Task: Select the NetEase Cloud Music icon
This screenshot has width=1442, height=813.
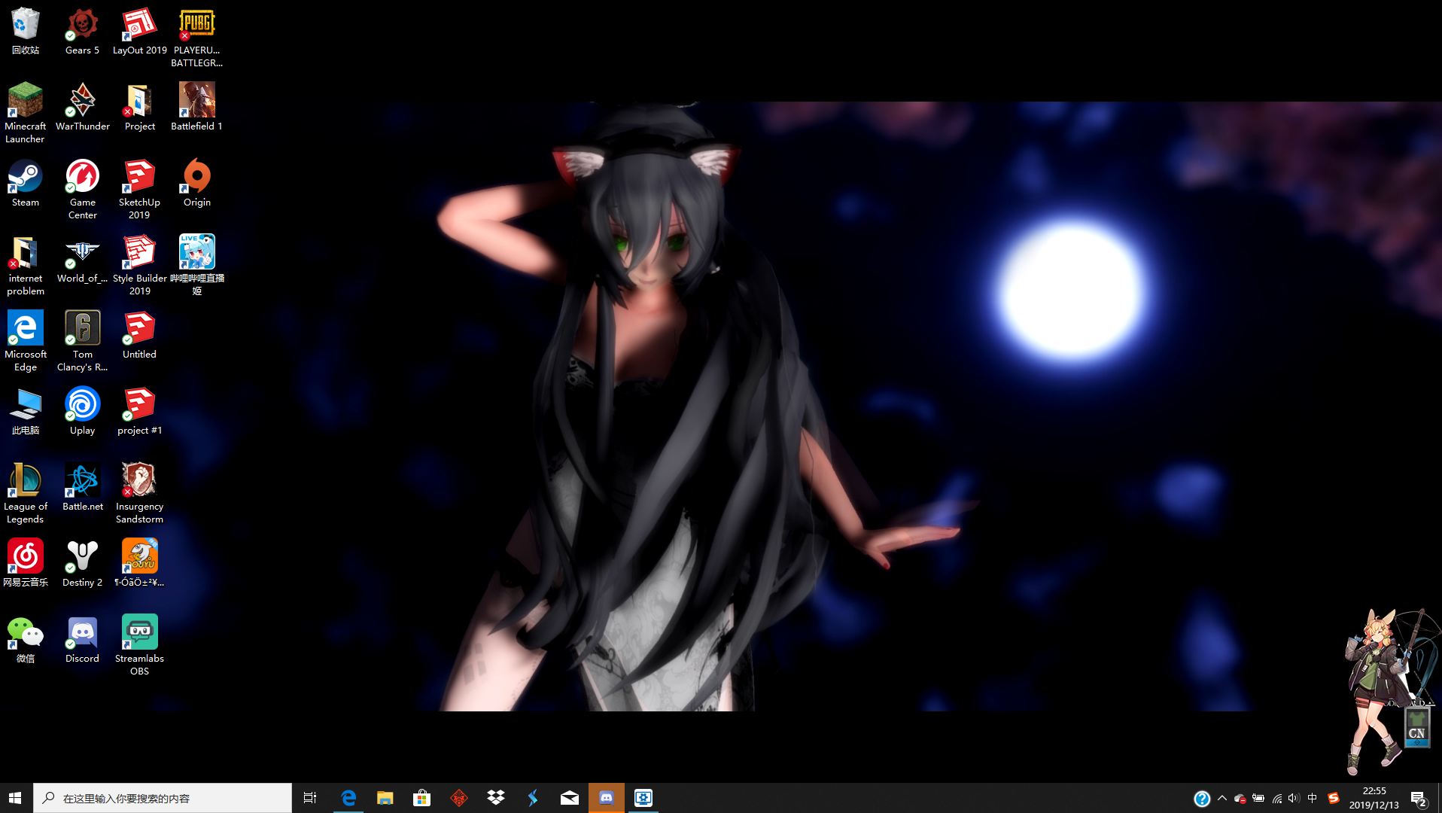Action: [25, 563]
